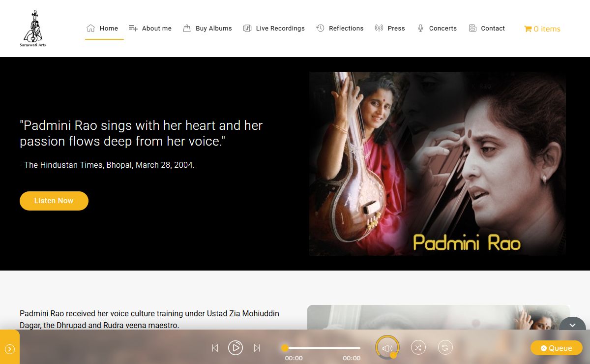Click the total duration 00:00 label
Image resolution: width=590 pixels, height=364 pixels.
[x=352, y=358]
